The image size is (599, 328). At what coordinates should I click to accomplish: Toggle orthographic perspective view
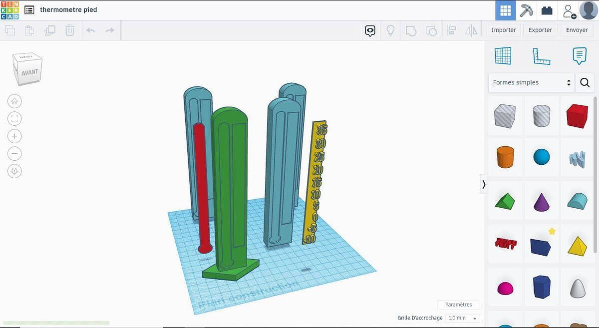click(x=15, y=171)
